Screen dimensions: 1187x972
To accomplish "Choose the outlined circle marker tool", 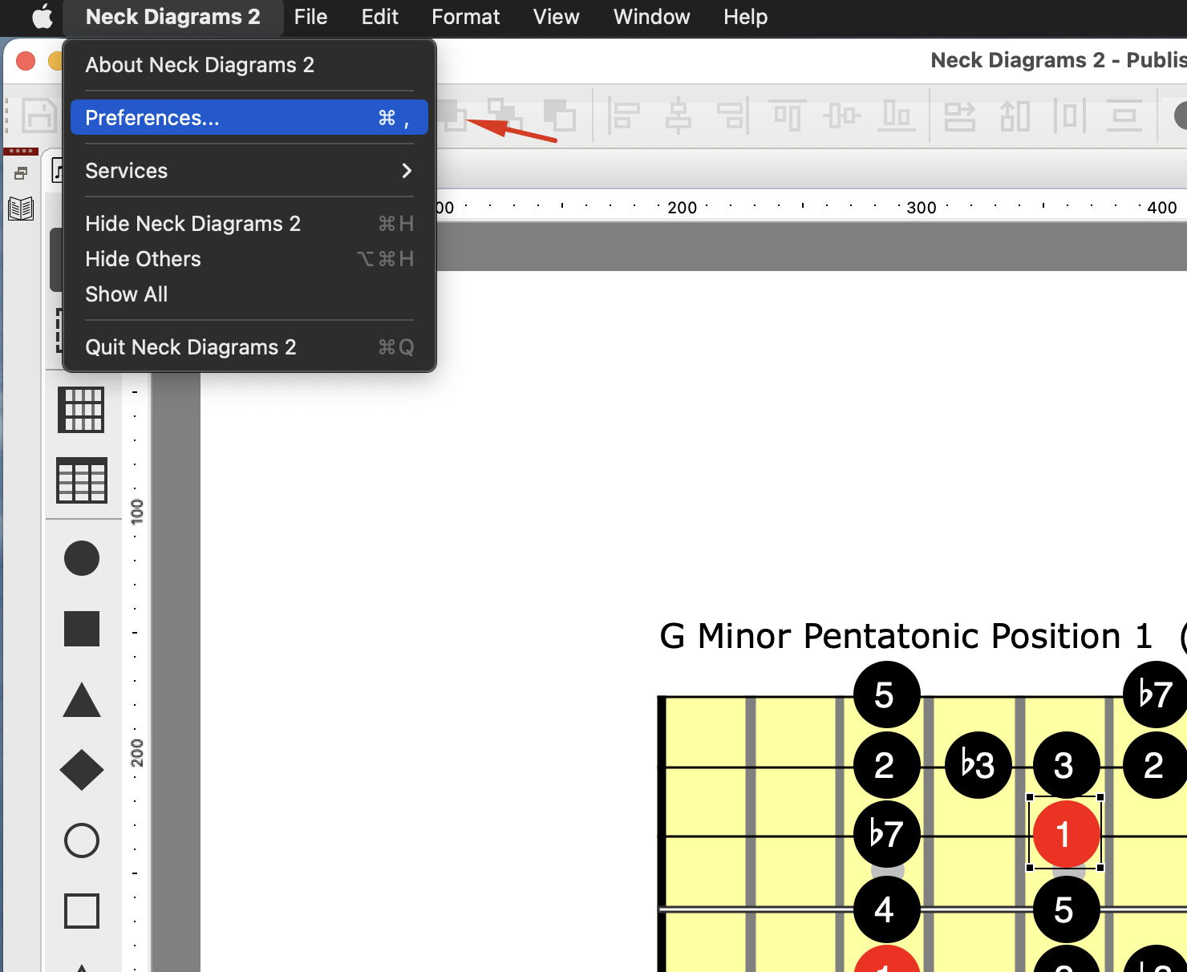I will pos(82,840).
